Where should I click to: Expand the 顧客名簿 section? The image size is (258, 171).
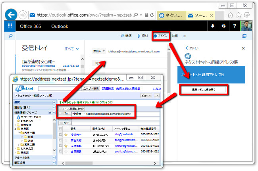click(x=54, y=163)
